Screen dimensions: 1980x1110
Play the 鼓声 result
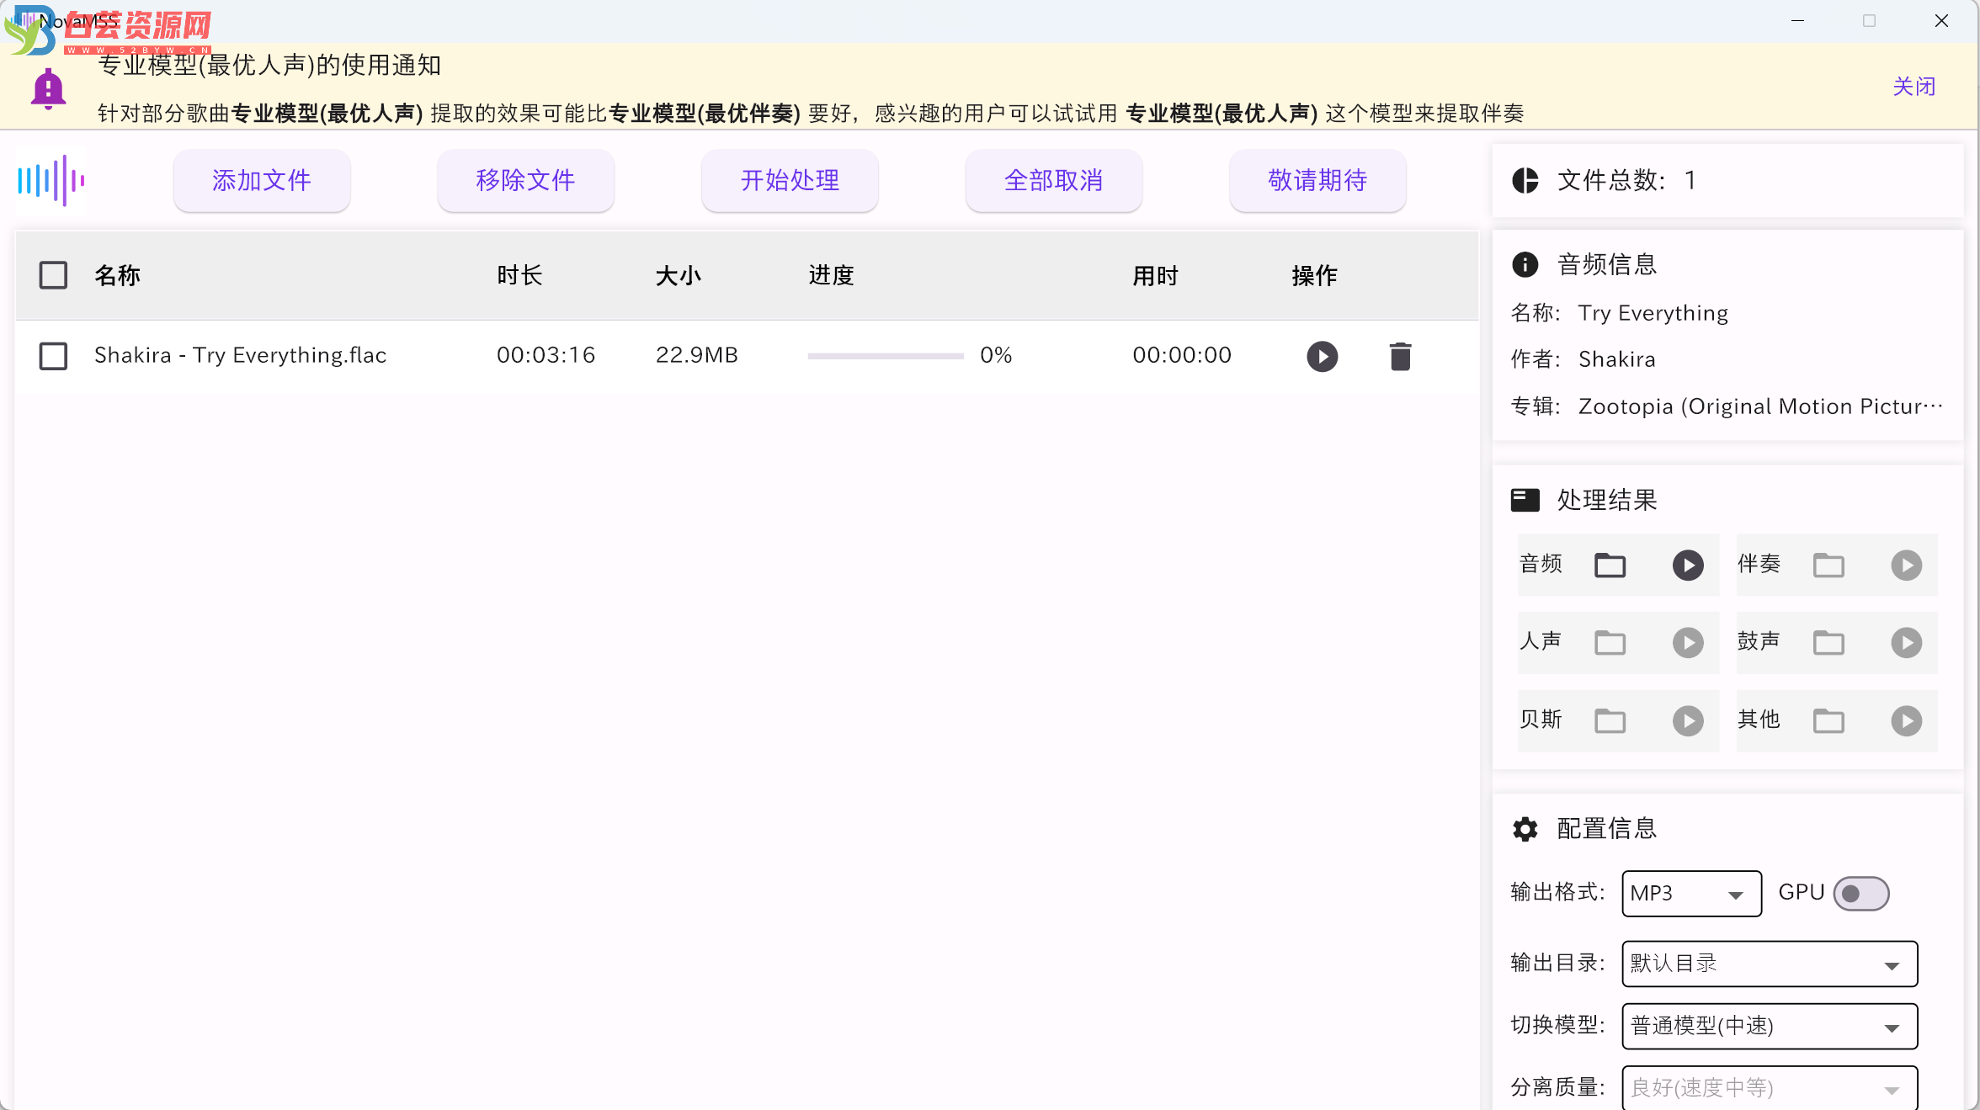tap(1906, 643)
